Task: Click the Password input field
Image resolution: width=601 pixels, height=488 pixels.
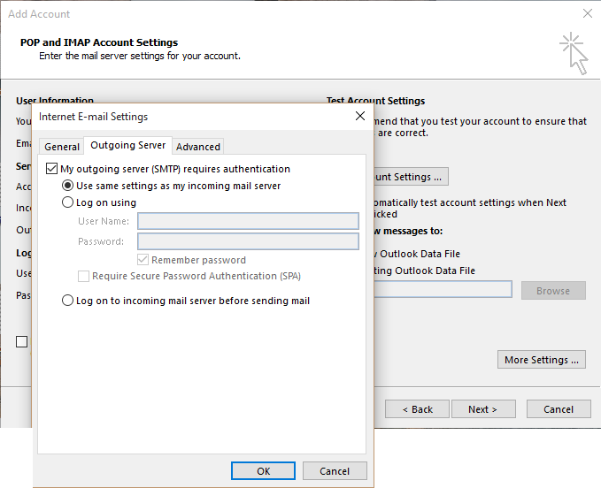Action: [x=248, y=241]
